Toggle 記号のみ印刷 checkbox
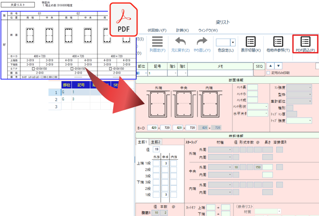The width and height of the screenshot is (319, 216). coord(268,73)
